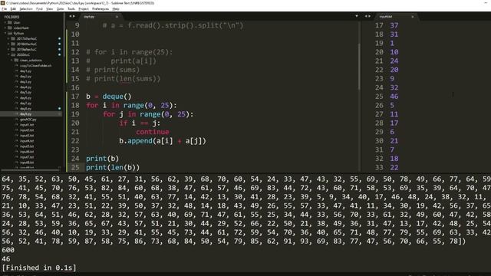Click the left editor vertical scrollbar
This screenshot has height=276, width=491.
click(359, 67)
